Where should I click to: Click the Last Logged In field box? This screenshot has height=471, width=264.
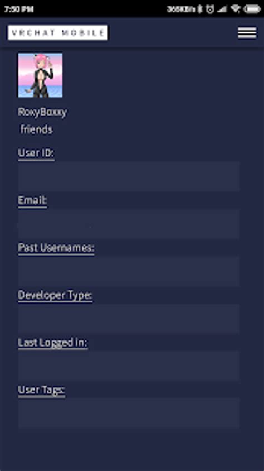129,366
